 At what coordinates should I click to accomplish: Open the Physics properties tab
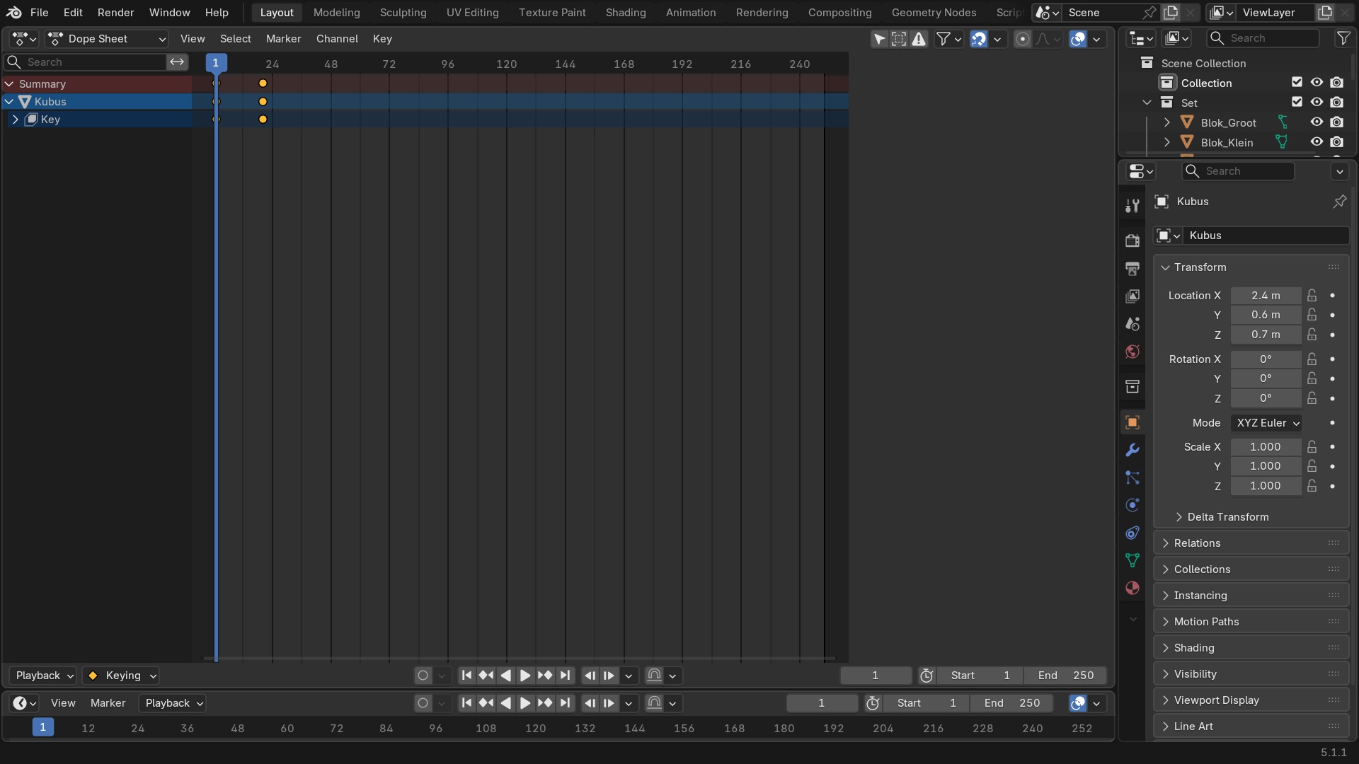click(x=1132, y=505)
